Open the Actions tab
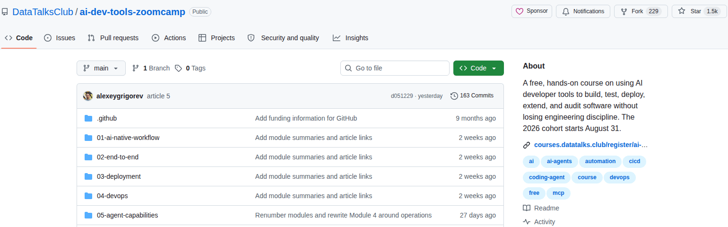Viewport: 728px width, 227px height. pyautogui.click(x=169, y=38)
